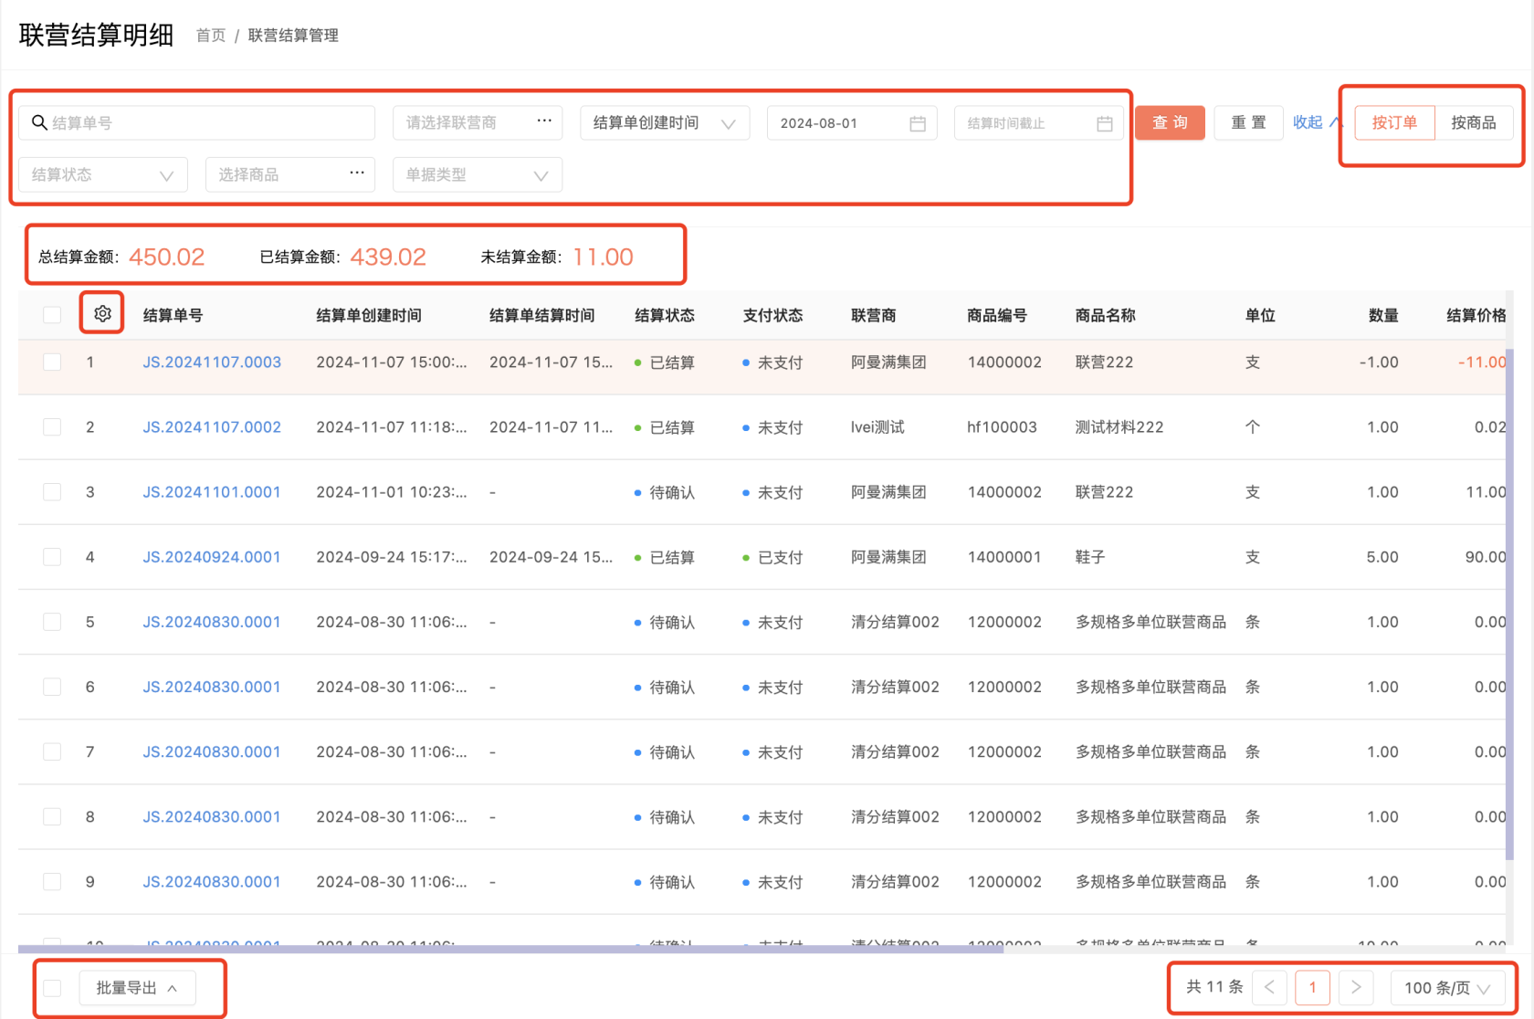The width and height of the screenshot is (1534, 1019).
Task: Toggle the footer checkbox beside 批量导出
Action: click(52, 988)
